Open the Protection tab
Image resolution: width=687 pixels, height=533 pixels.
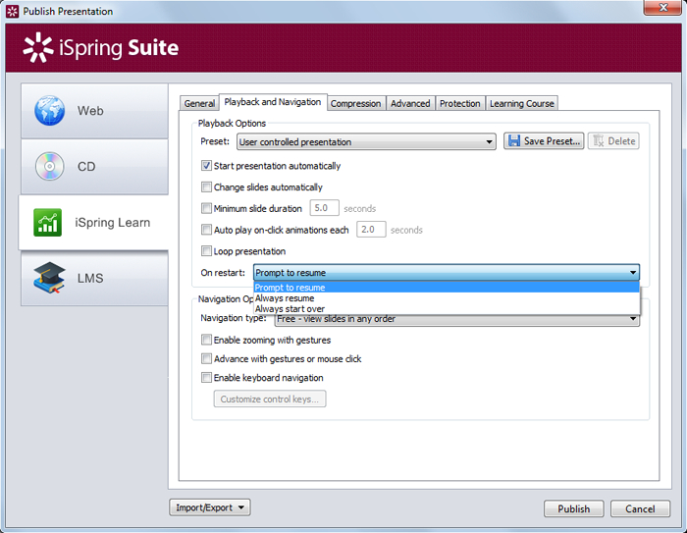[x=460, y=103]
